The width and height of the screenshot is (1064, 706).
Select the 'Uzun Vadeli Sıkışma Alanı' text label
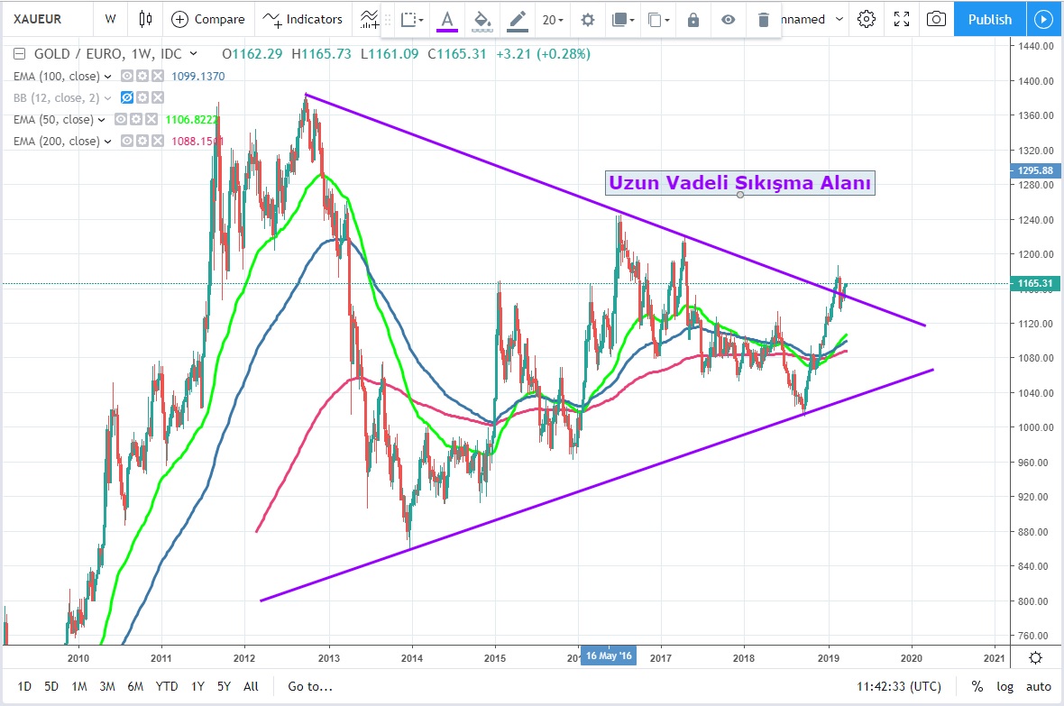pyautogui.click(x=739, y=183)
